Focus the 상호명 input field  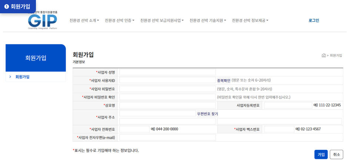tap(168, 106)
